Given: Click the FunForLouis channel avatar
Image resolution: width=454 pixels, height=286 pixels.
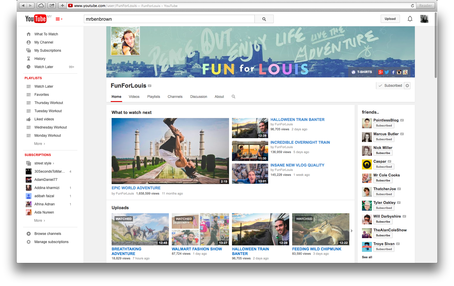Looking at the screenshot, I should [x=125, y=41].
